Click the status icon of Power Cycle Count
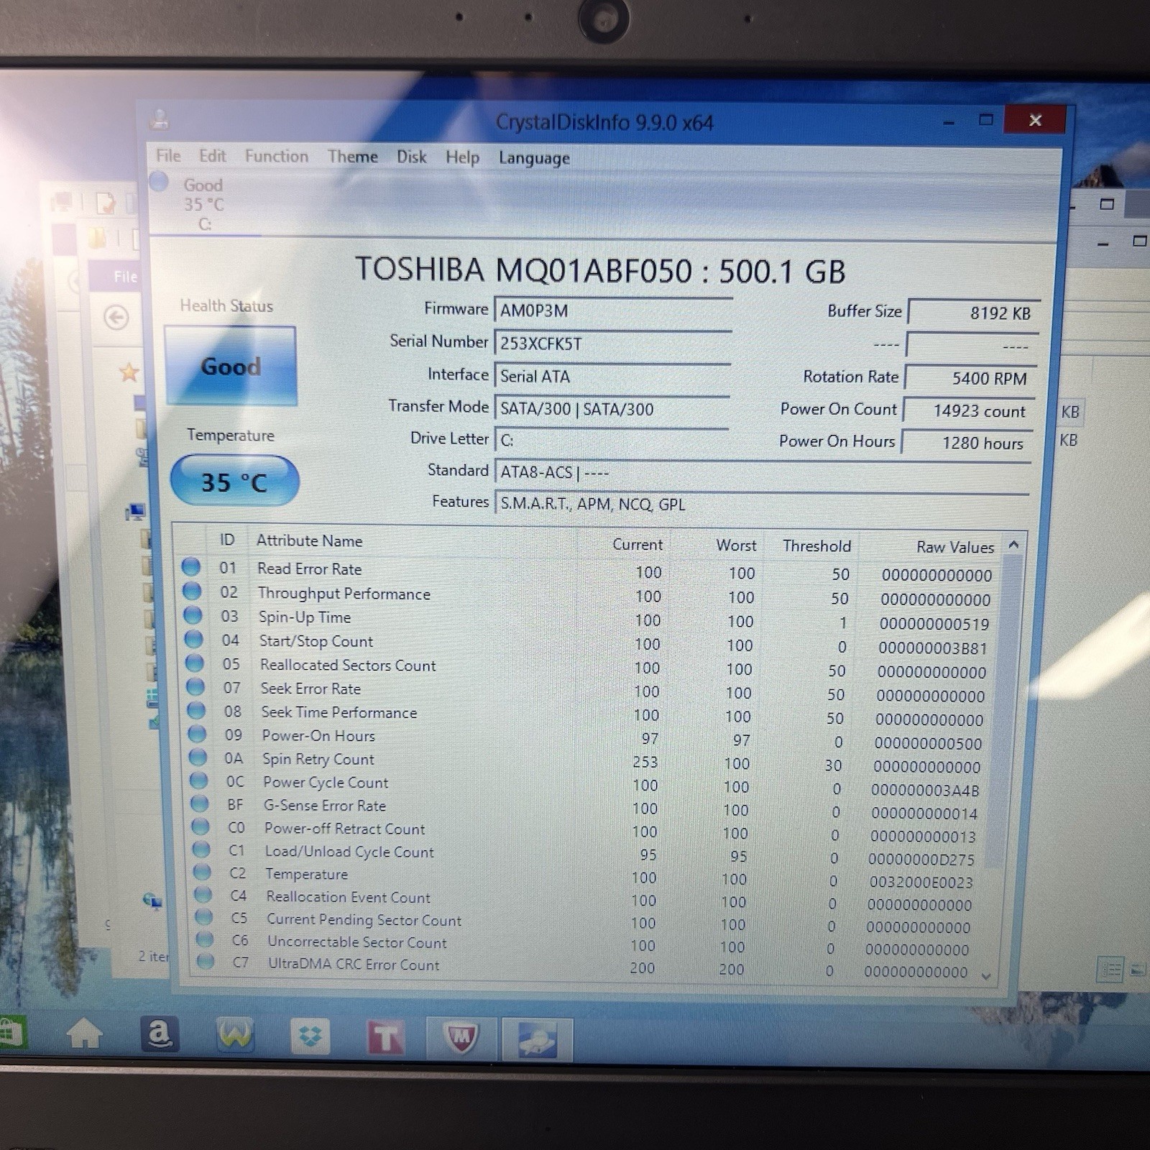The image size is (1150, 1150). coord(199,781)
